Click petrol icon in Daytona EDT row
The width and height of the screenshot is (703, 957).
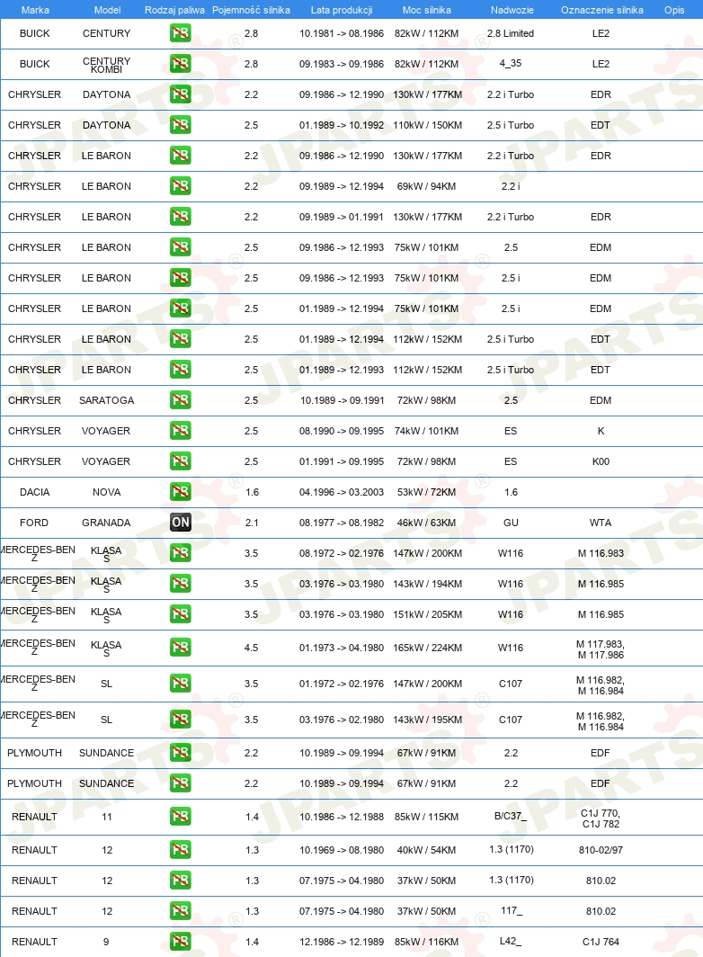(x=180, y=124)
